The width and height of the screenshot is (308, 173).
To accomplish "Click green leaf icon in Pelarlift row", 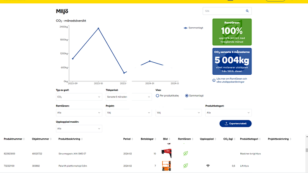I will pos(185,166).
